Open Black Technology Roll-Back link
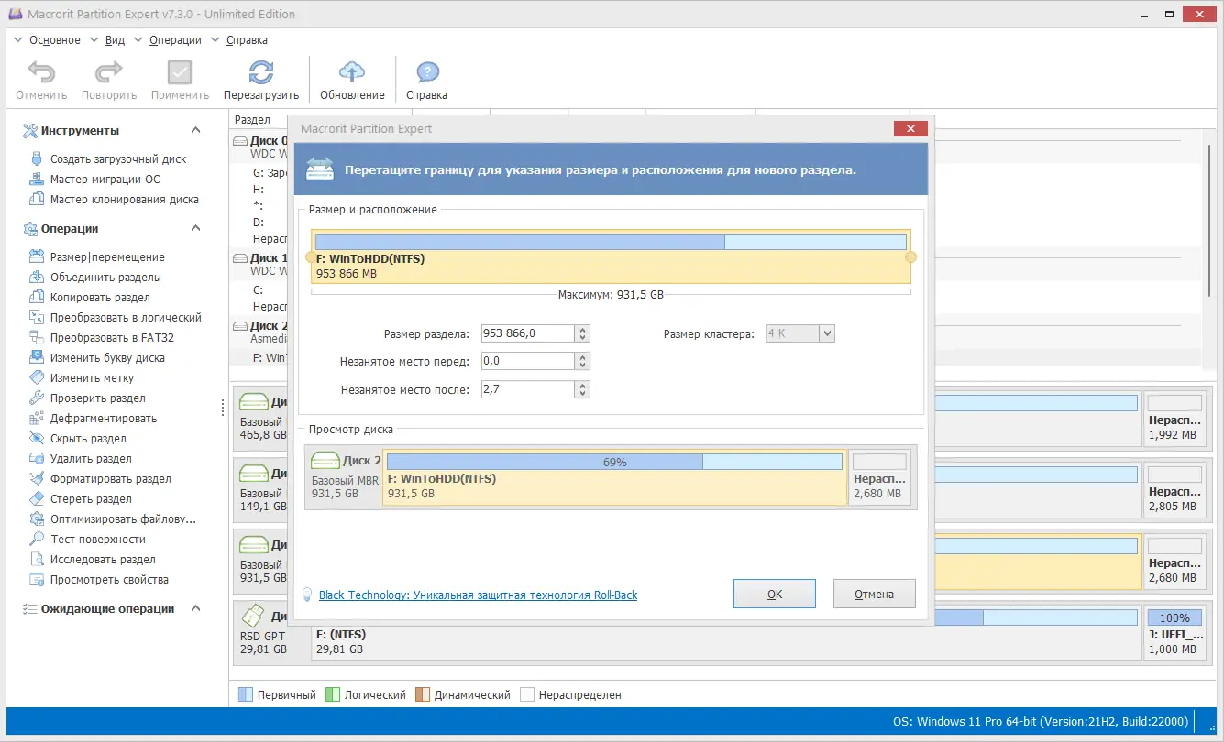The height and width of the screenshot is (742, 1224). [x=478, y=595]
